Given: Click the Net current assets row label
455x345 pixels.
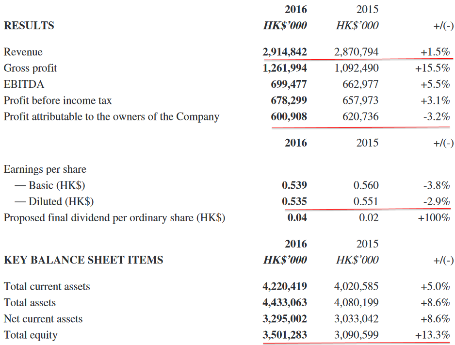Looking at the screenshot, I should 43,319.
